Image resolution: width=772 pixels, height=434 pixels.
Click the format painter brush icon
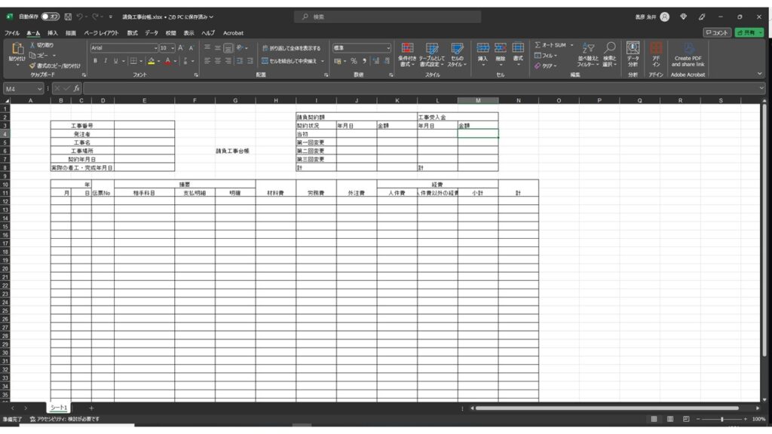[33, 66]
